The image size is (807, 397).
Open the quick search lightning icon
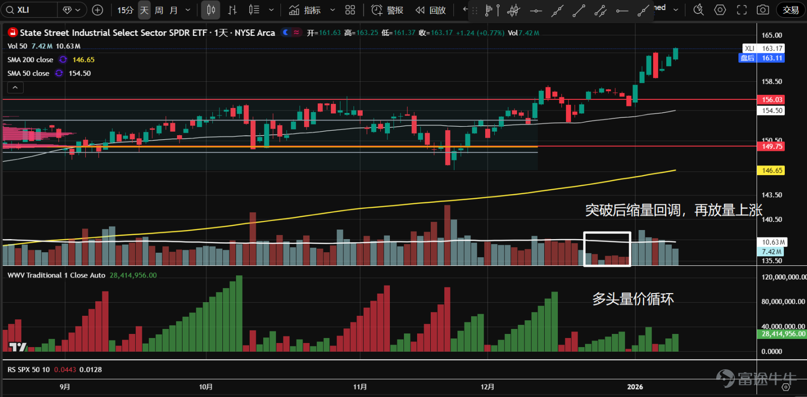[x=699, y=10]
